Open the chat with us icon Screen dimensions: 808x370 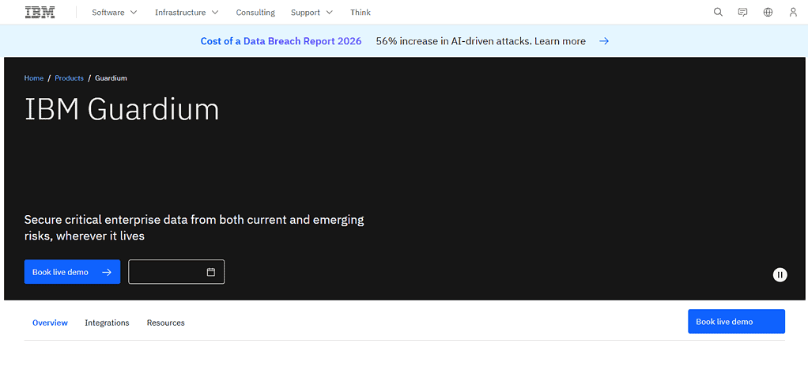(742, 13)
